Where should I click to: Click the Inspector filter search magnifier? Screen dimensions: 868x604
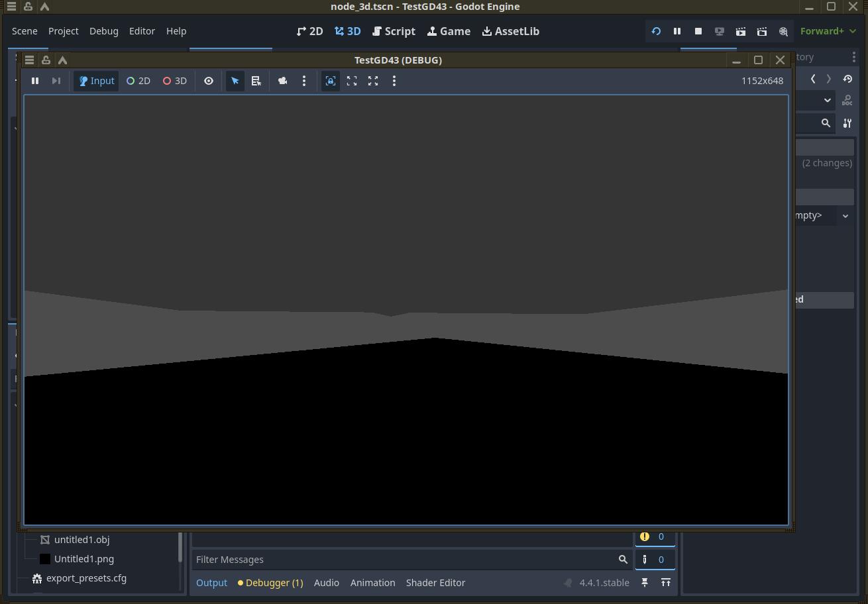click(826, 123)
